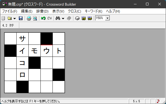Click the binoculars search icon
Image resolution: width=166 pixels, height=104 pixels.
coord(58,18)
